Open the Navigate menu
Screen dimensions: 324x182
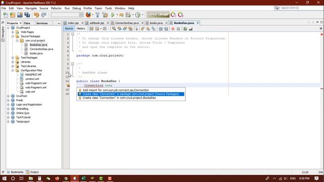(31, 8)
